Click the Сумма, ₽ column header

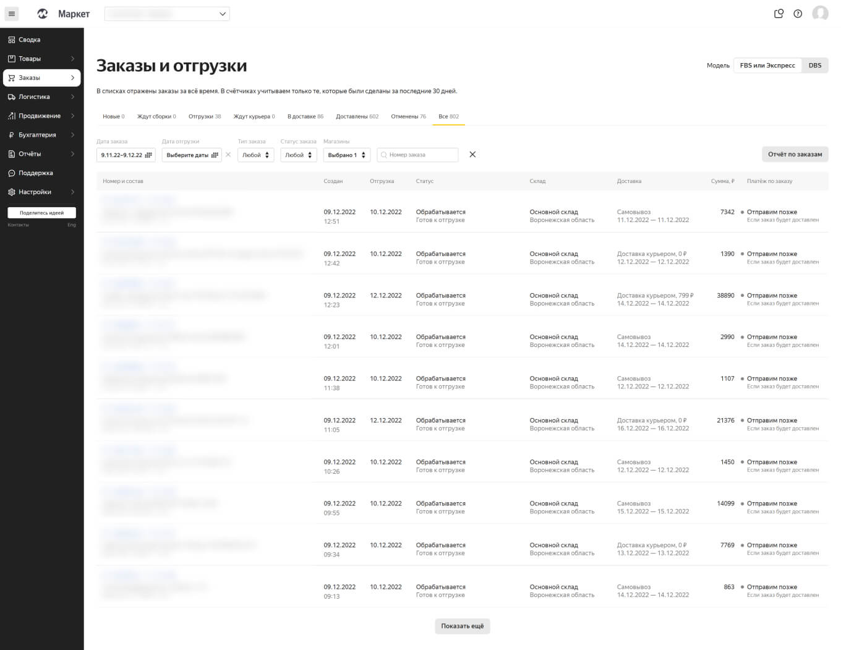(722, 181)
